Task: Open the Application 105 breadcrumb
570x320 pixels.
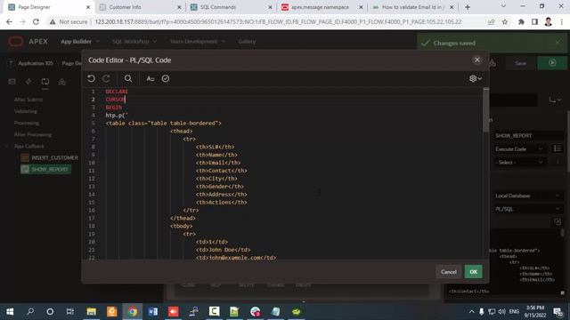Action: pyautogui.click(x=36, y=63)
